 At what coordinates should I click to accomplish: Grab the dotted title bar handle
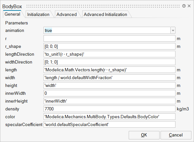pyautogui.click(x=103, y=6)
